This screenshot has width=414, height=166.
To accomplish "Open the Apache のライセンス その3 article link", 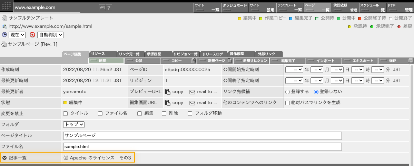I will coord(100,158).
